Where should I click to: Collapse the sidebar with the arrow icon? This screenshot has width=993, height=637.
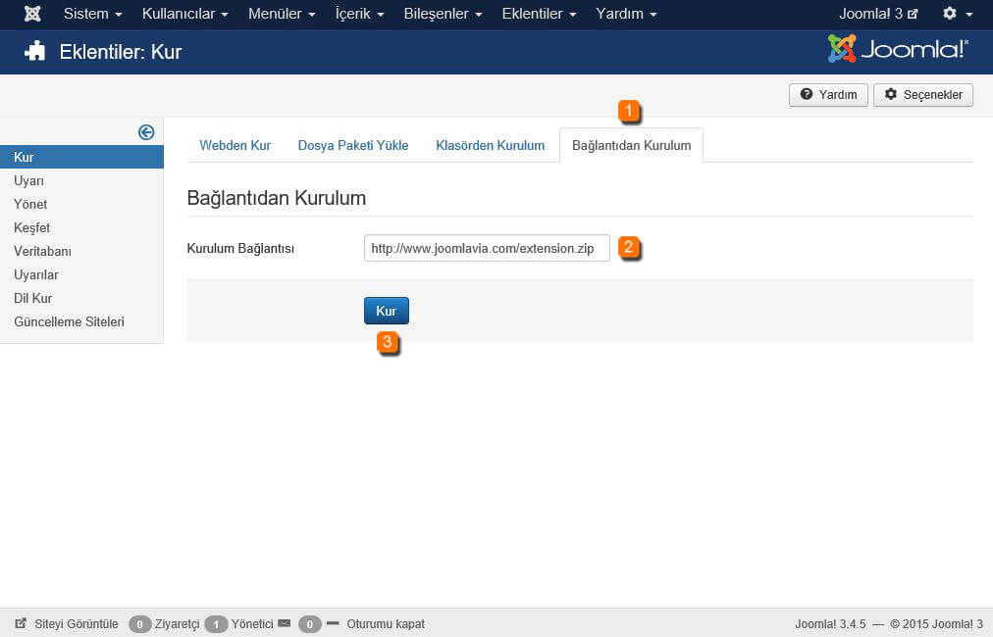146,132
